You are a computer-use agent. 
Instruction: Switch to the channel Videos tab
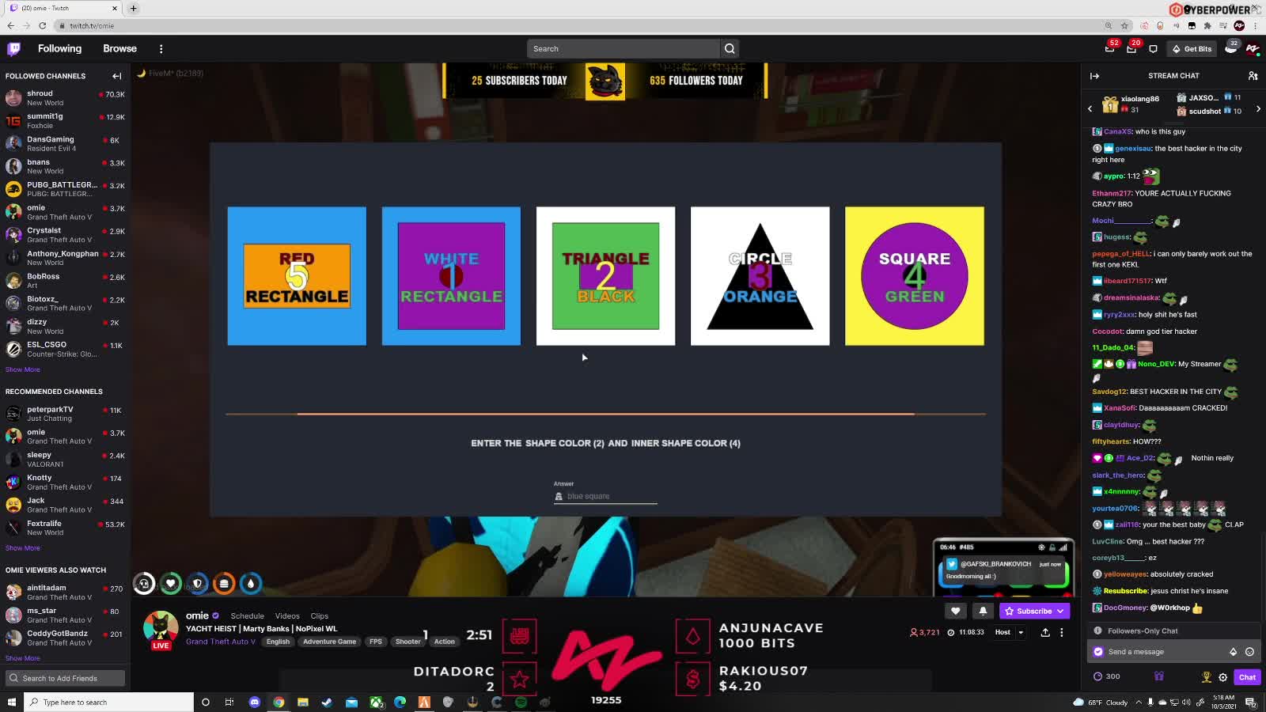coord(287,616)
